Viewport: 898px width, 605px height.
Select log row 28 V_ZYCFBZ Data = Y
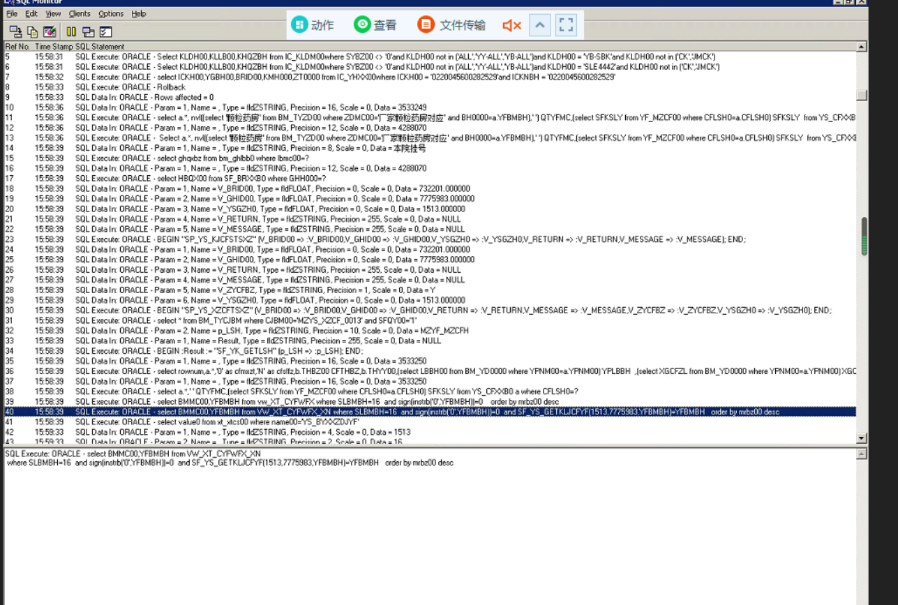point(430,290)
